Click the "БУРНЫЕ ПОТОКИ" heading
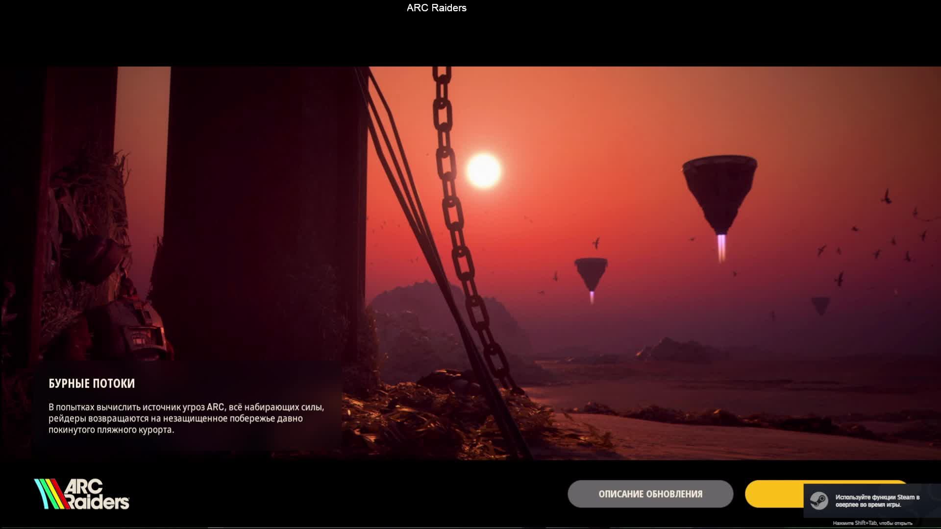The width and height of the screenshot is (941, 529). [x=92, y=384]
